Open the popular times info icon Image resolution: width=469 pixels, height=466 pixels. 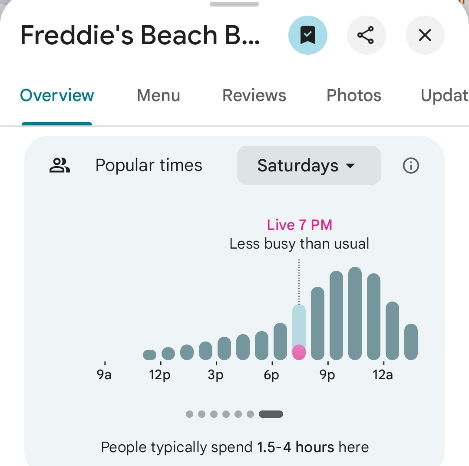coord(411,166)
